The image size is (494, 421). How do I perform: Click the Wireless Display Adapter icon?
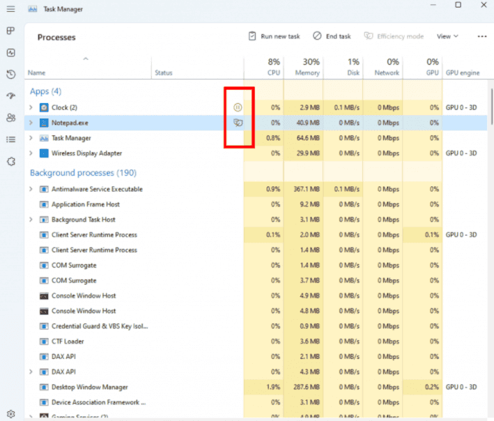44,153
